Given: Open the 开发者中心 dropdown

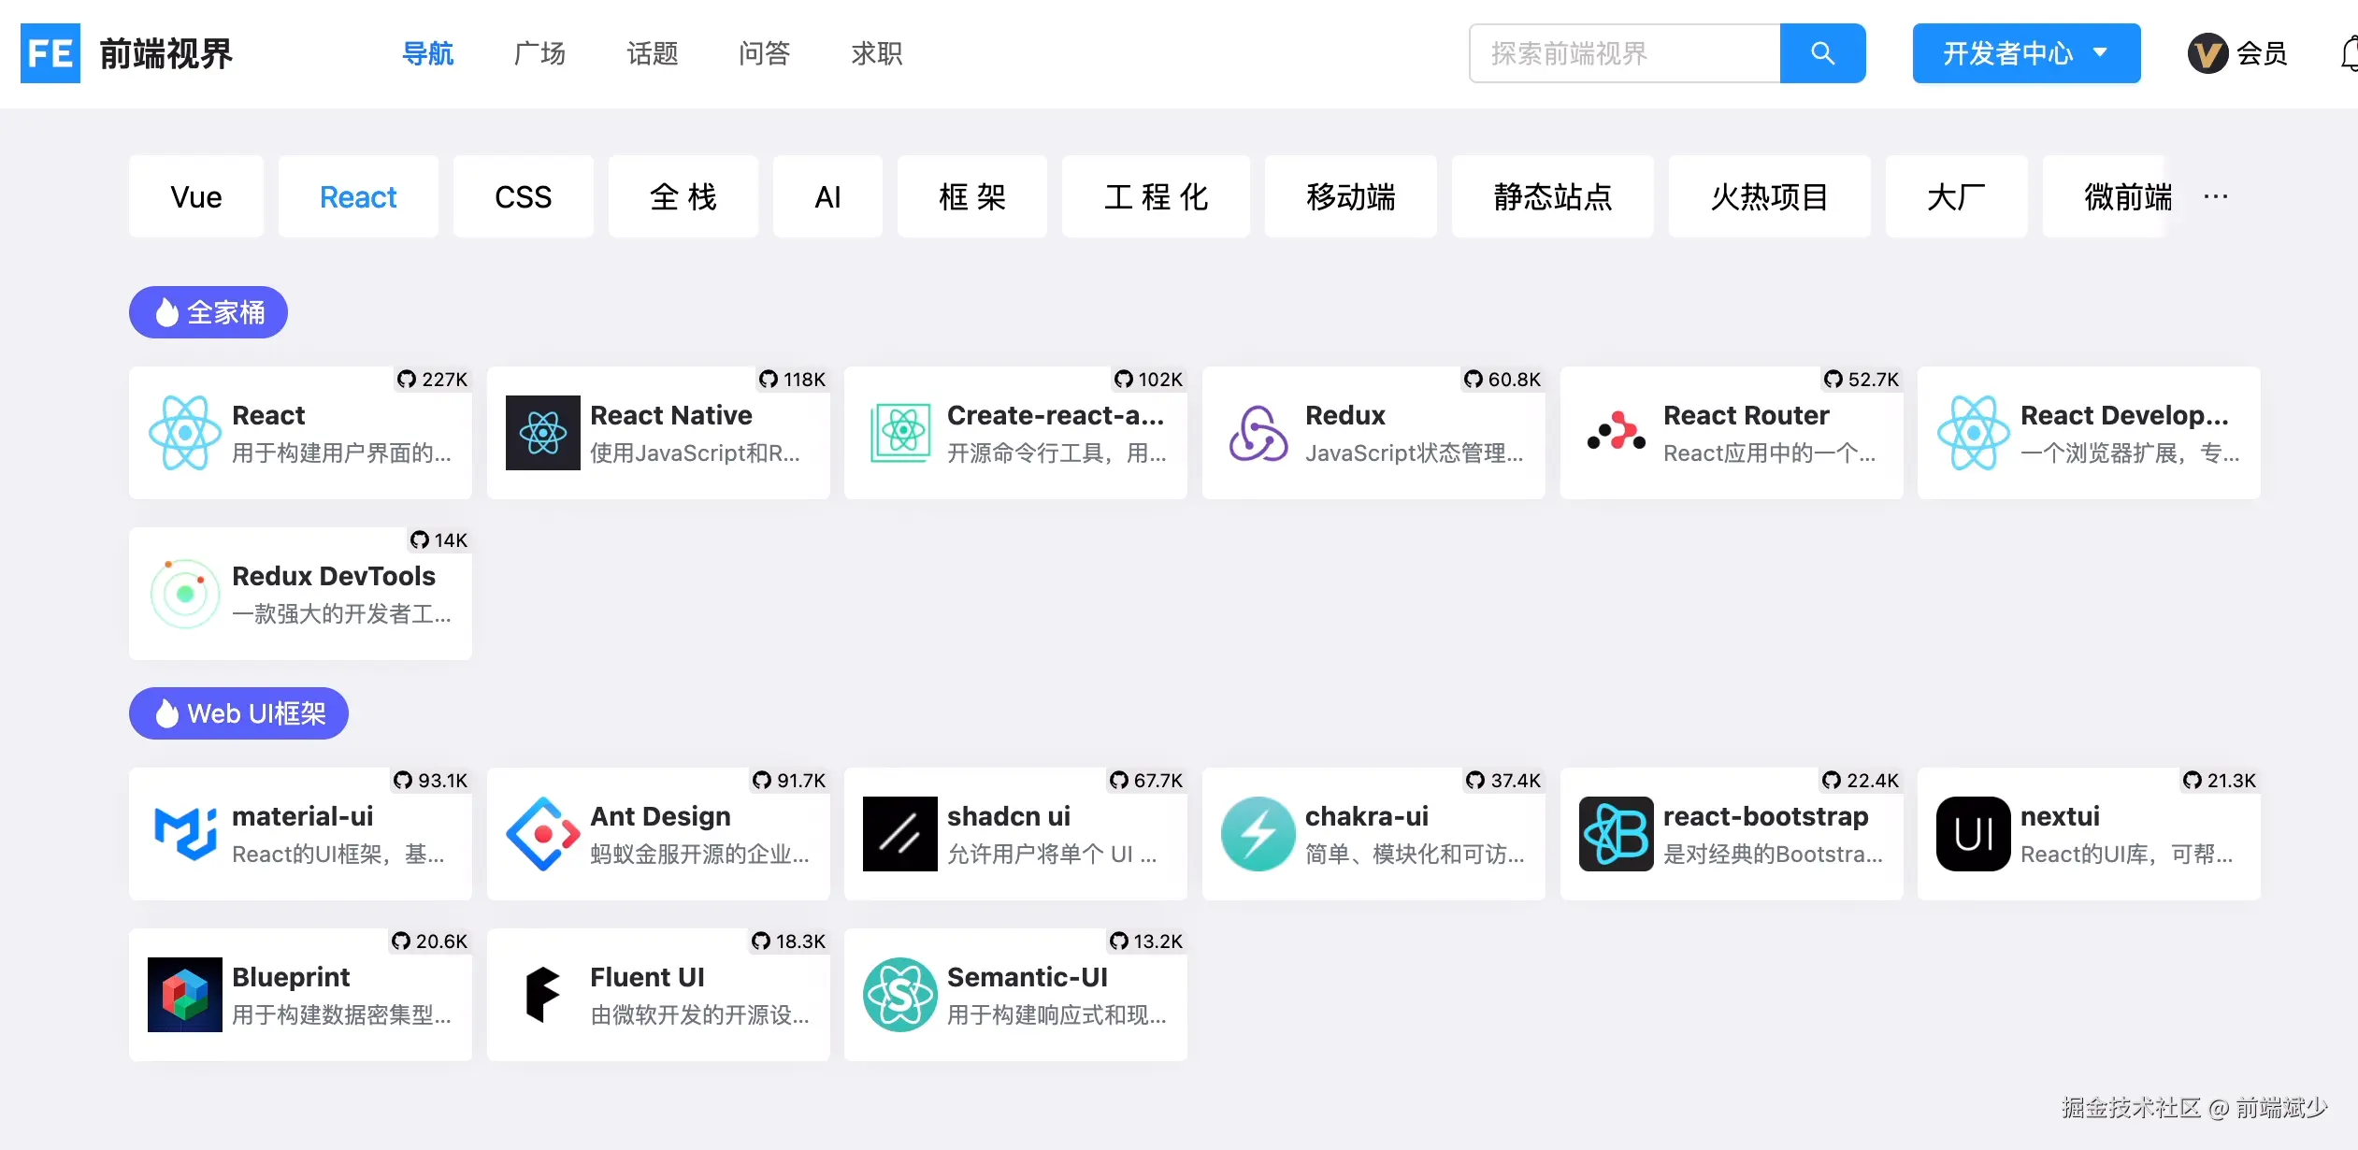Looking at the screenshot, I should 2026,53.
